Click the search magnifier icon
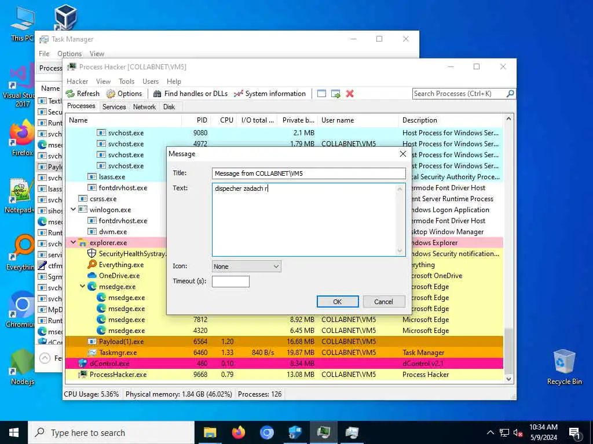593x444 pixels. click(510, 93)
